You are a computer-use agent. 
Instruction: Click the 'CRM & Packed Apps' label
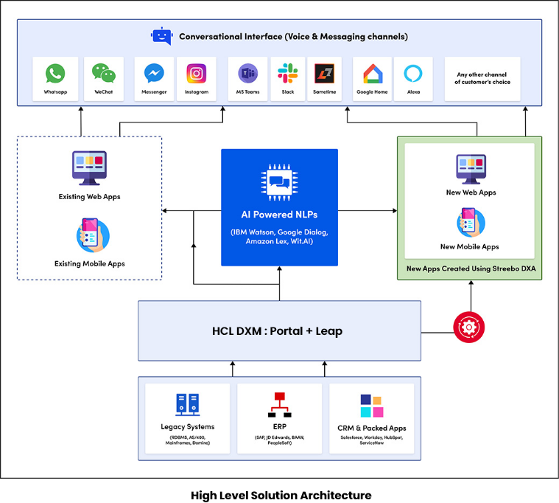click(372, 428)
